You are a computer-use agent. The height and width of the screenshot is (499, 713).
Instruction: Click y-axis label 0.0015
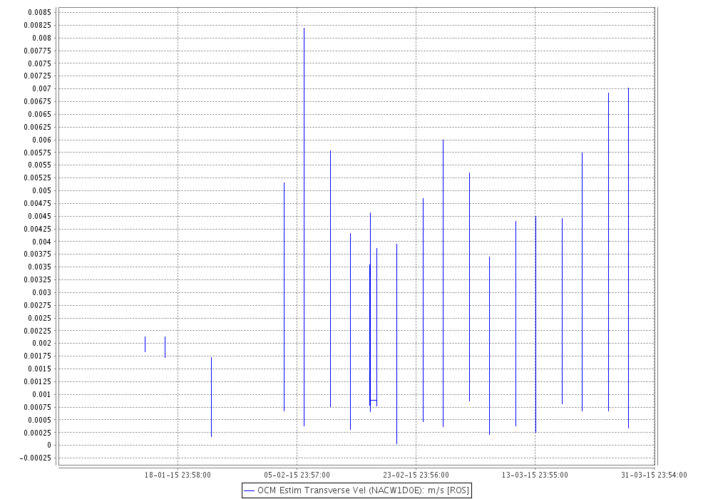(x=39, y=369)
